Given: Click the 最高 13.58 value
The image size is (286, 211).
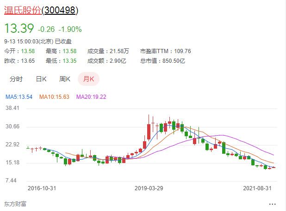Looking at the screenshot, I should (69, 51).
